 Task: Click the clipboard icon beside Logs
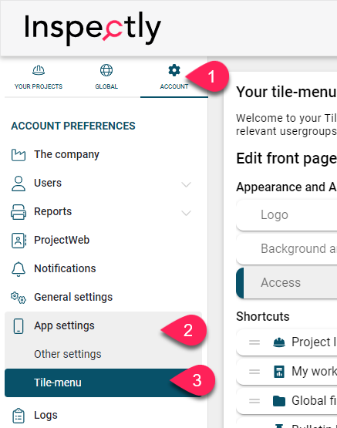point(19,416)
